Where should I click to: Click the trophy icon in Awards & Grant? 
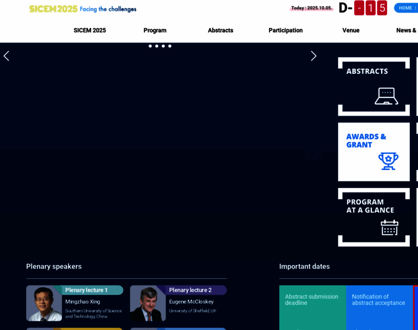[388, 161]
